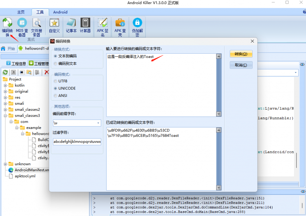Switch to the Android ribbon tab
The image size is (306, 216).
click(60, 12)
